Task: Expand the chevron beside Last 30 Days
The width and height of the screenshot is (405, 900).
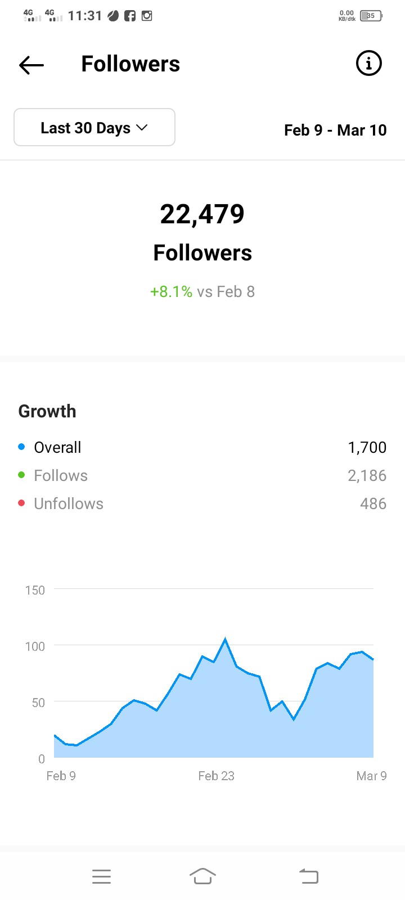Action: 142,128
